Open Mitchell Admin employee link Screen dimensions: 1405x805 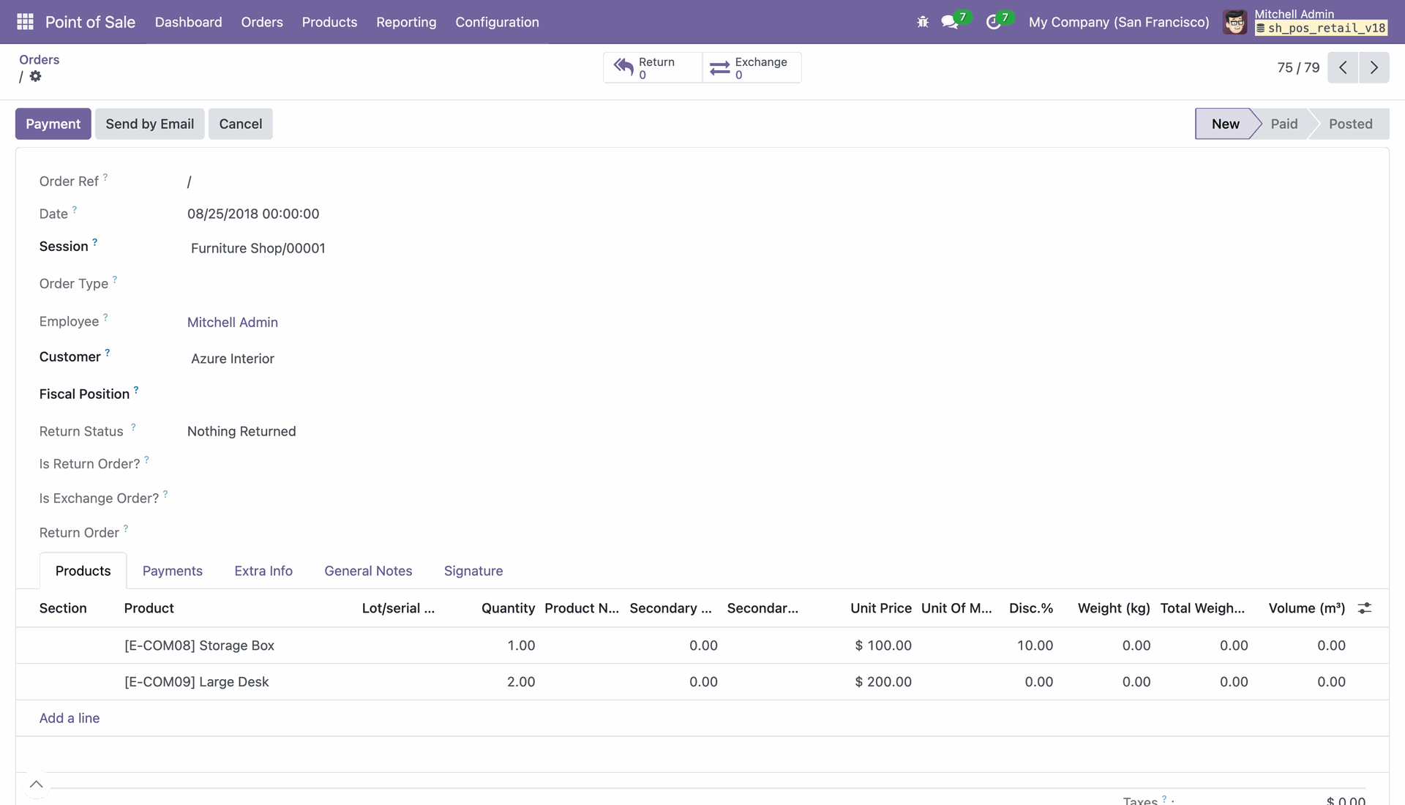233,322
